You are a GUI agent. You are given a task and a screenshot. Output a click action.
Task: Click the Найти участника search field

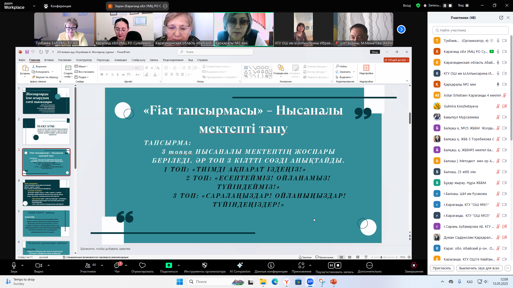click(x=470, y=30)
